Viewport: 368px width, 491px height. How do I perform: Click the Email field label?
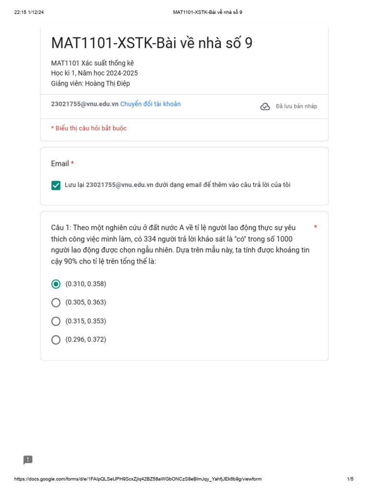(60, 164)
